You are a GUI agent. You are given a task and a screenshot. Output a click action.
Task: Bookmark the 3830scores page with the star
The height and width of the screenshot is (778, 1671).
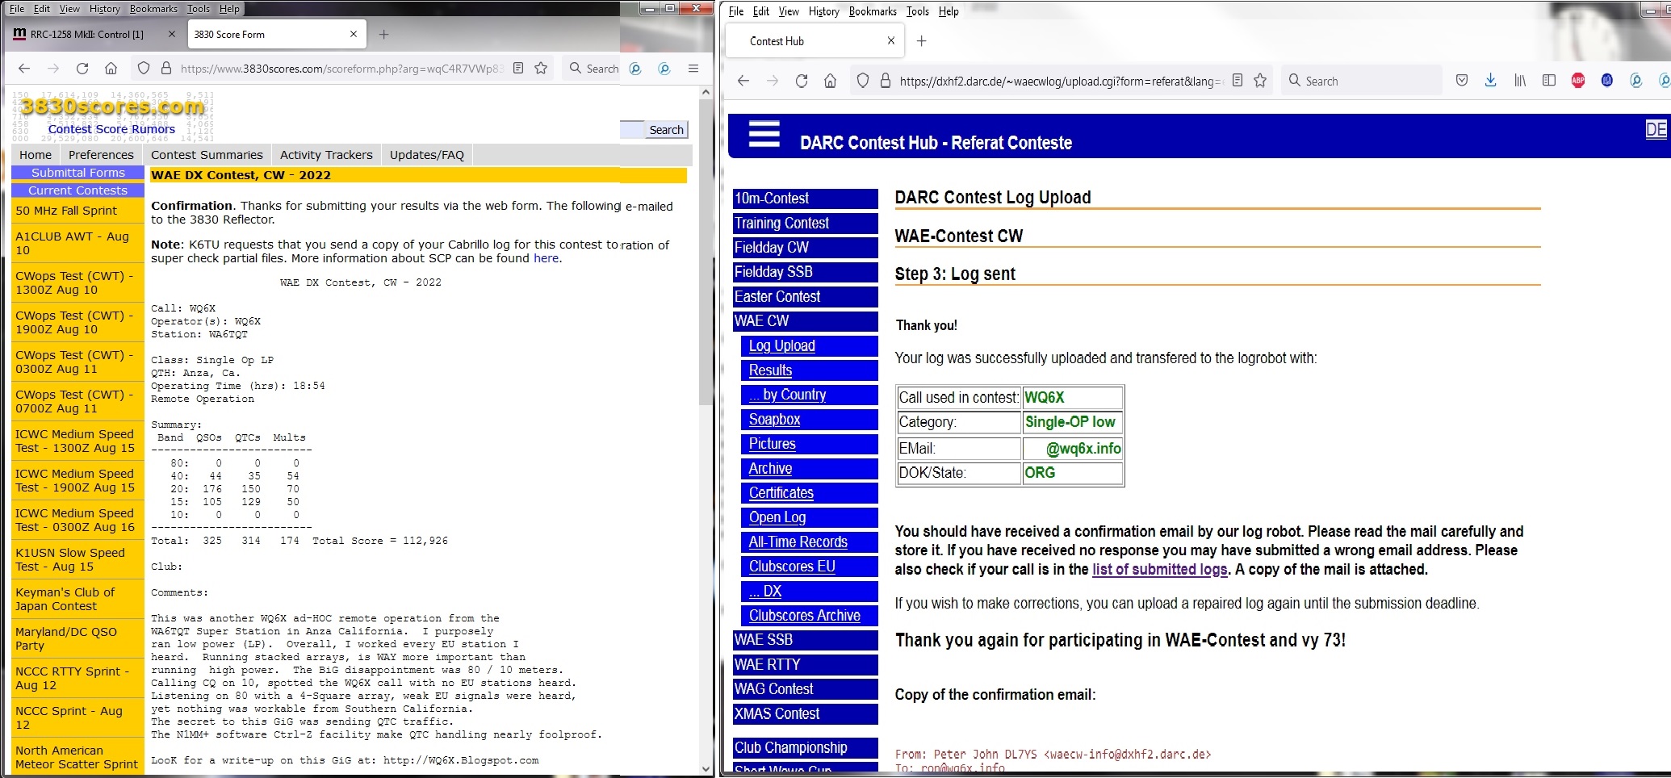coord(542,69)
